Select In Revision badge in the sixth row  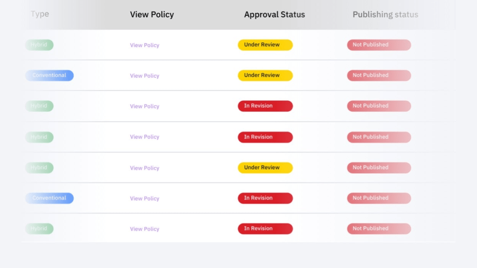pos(265,198)
